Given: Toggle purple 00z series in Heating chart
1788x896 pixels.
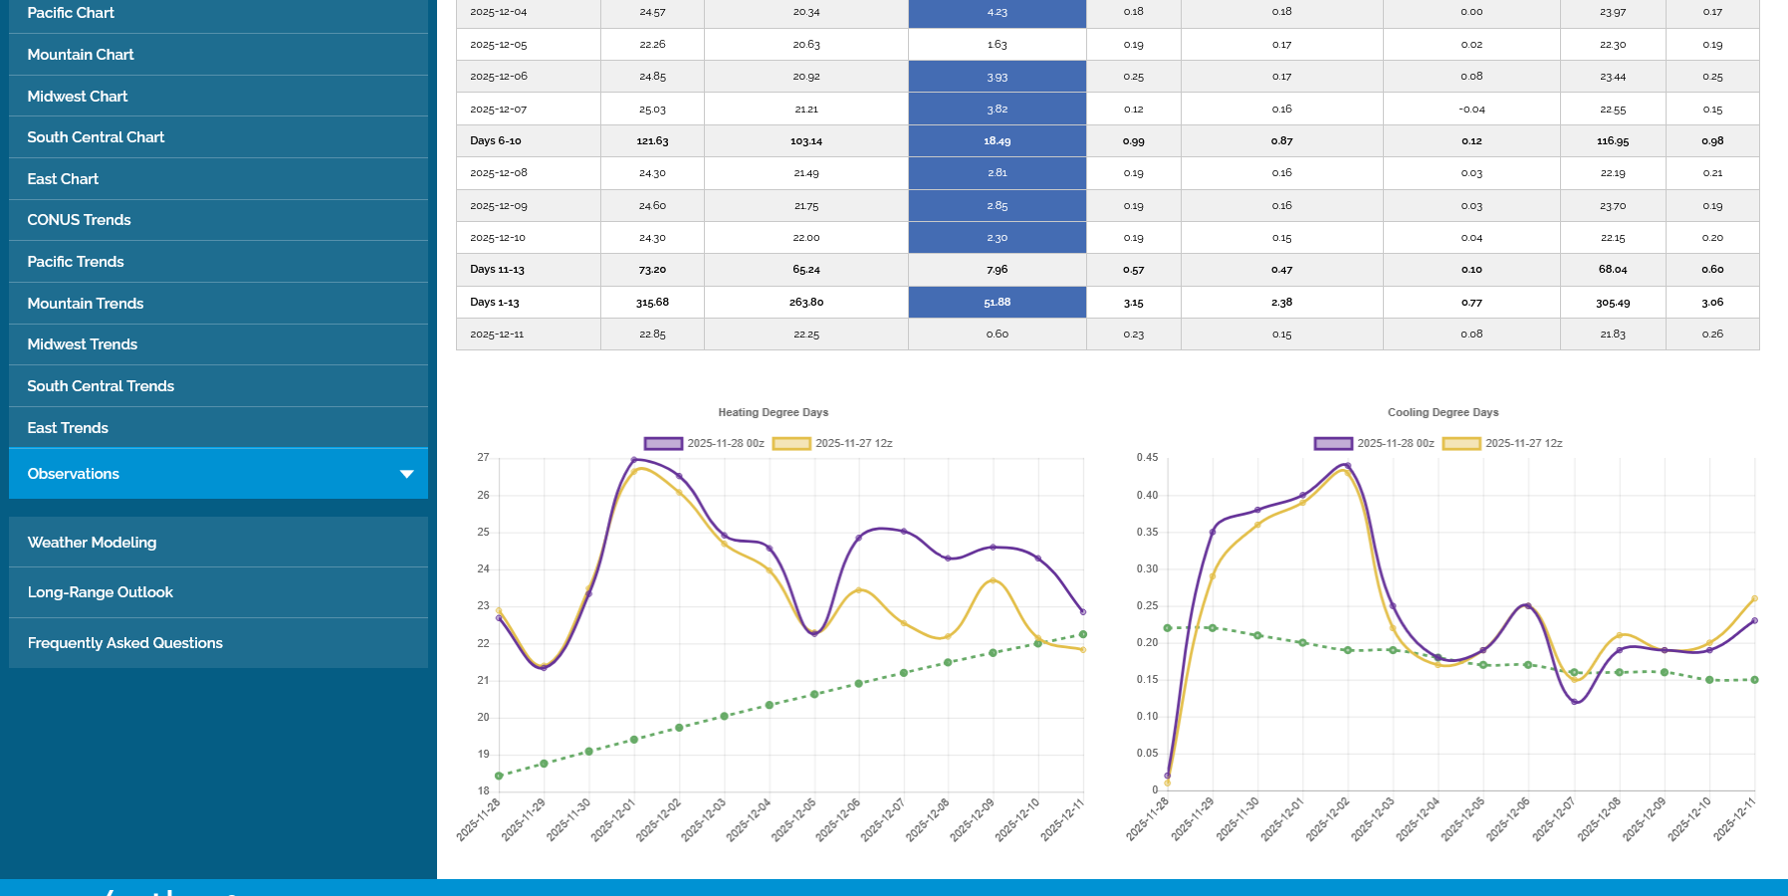Looking at the screenshot, I should tap(704, 444).
